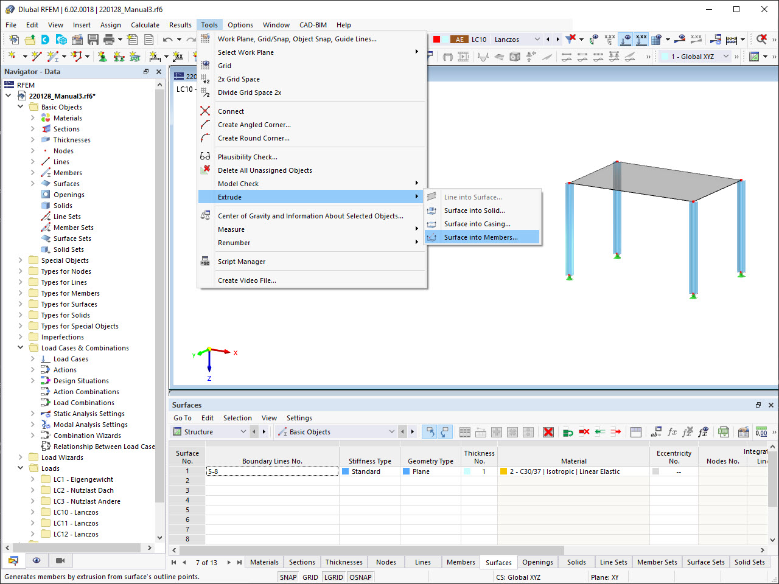Image resolution: width=779 pixels, height=584 pixels.
Task: Go to previous load case arrow button
Action: [548, 40]
